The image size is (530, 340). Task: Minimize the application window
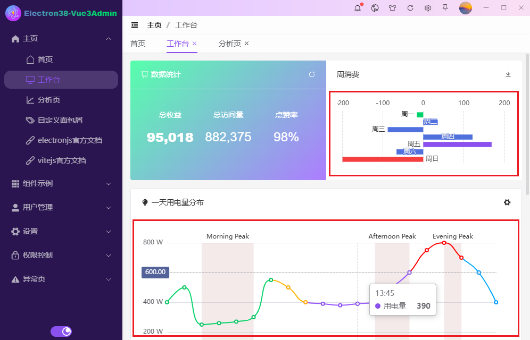pyautogui.click(x=486, y=8)
